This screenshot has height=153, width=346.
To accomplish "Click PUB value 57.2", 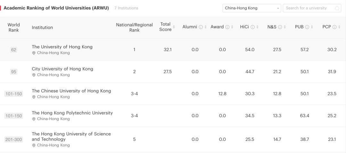I will point(305,50).
